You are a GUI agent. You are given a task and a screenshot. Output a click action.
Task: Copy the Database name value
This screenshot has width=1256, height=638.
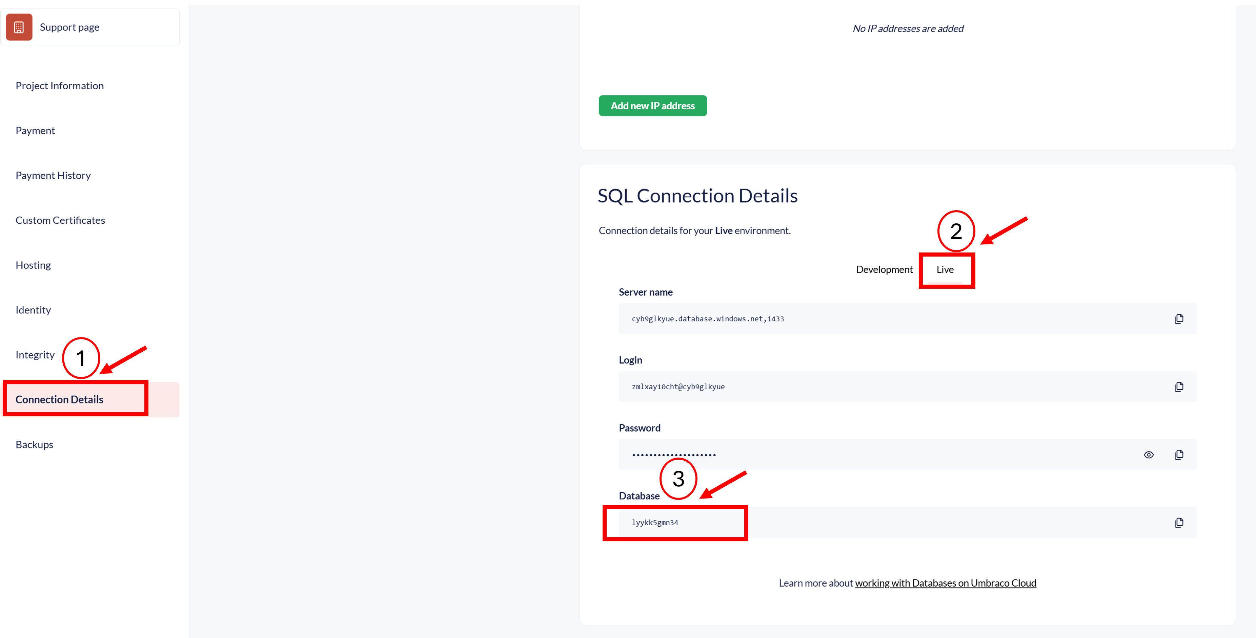pyautogui.click(x=1178, y=523)
